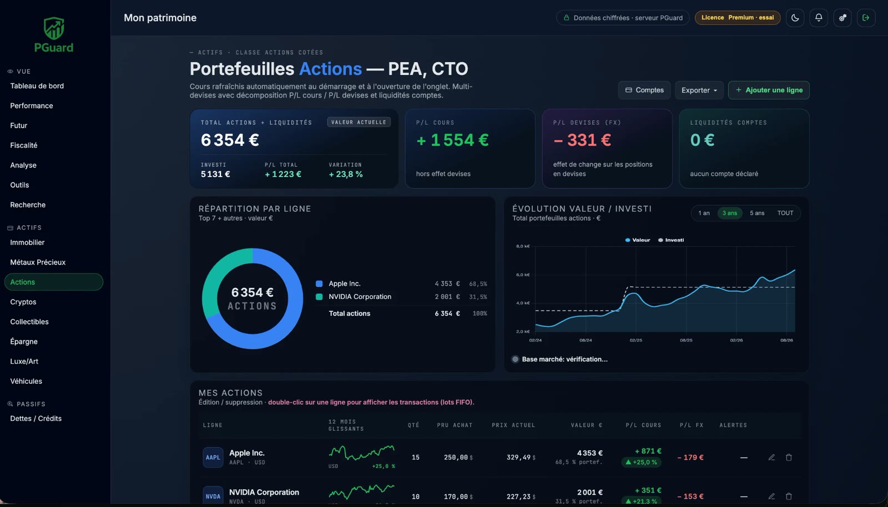Click the VALEUR ACTUELLE tag
The height and width of the screenshot is (507, 888).
[359, 122]
